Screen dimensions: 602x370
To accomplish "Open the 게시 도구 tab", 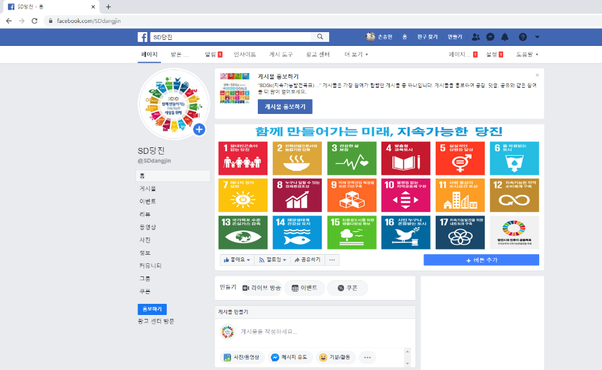I will coord(281,54).
